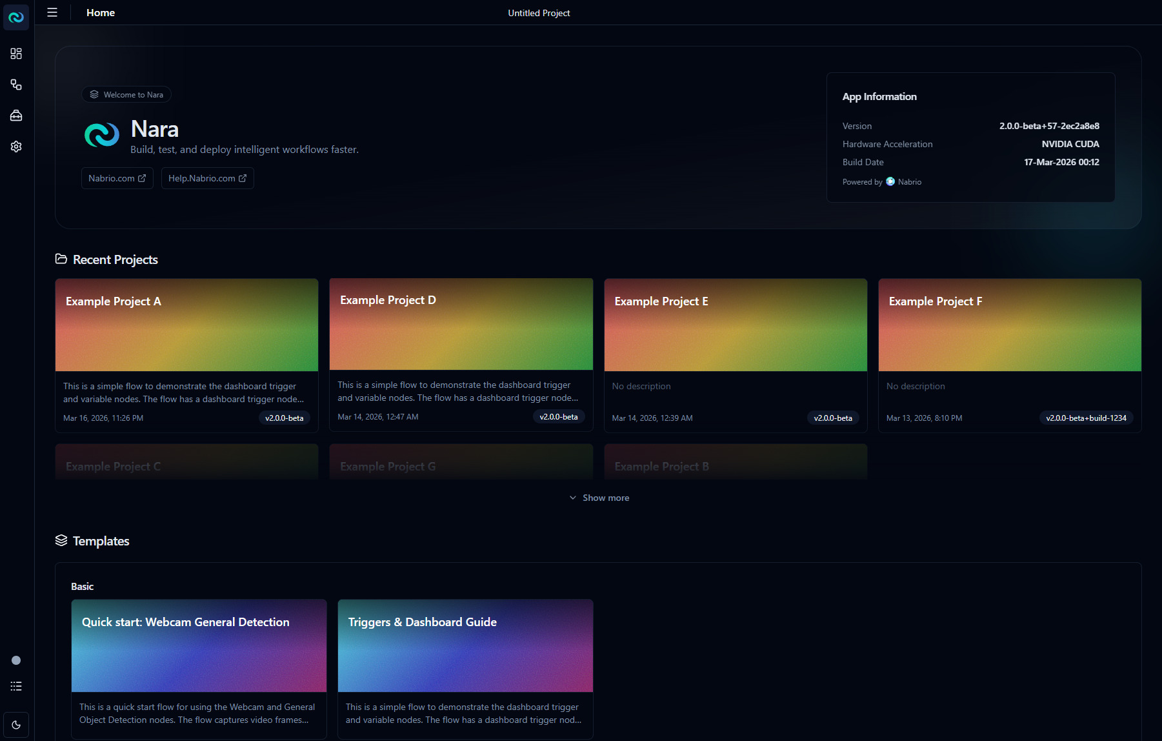Screen dimensions: 1162x741
Task: Open the list icon at the sidebar bottom
Action: pos(16,686)
